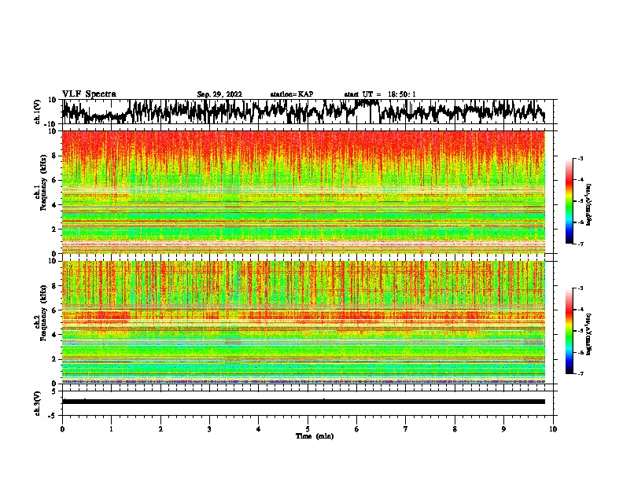623x481 pixels.
Task: Click the "-5" tick of the ch.3(V) axis
Action: [x=53, y=416]
